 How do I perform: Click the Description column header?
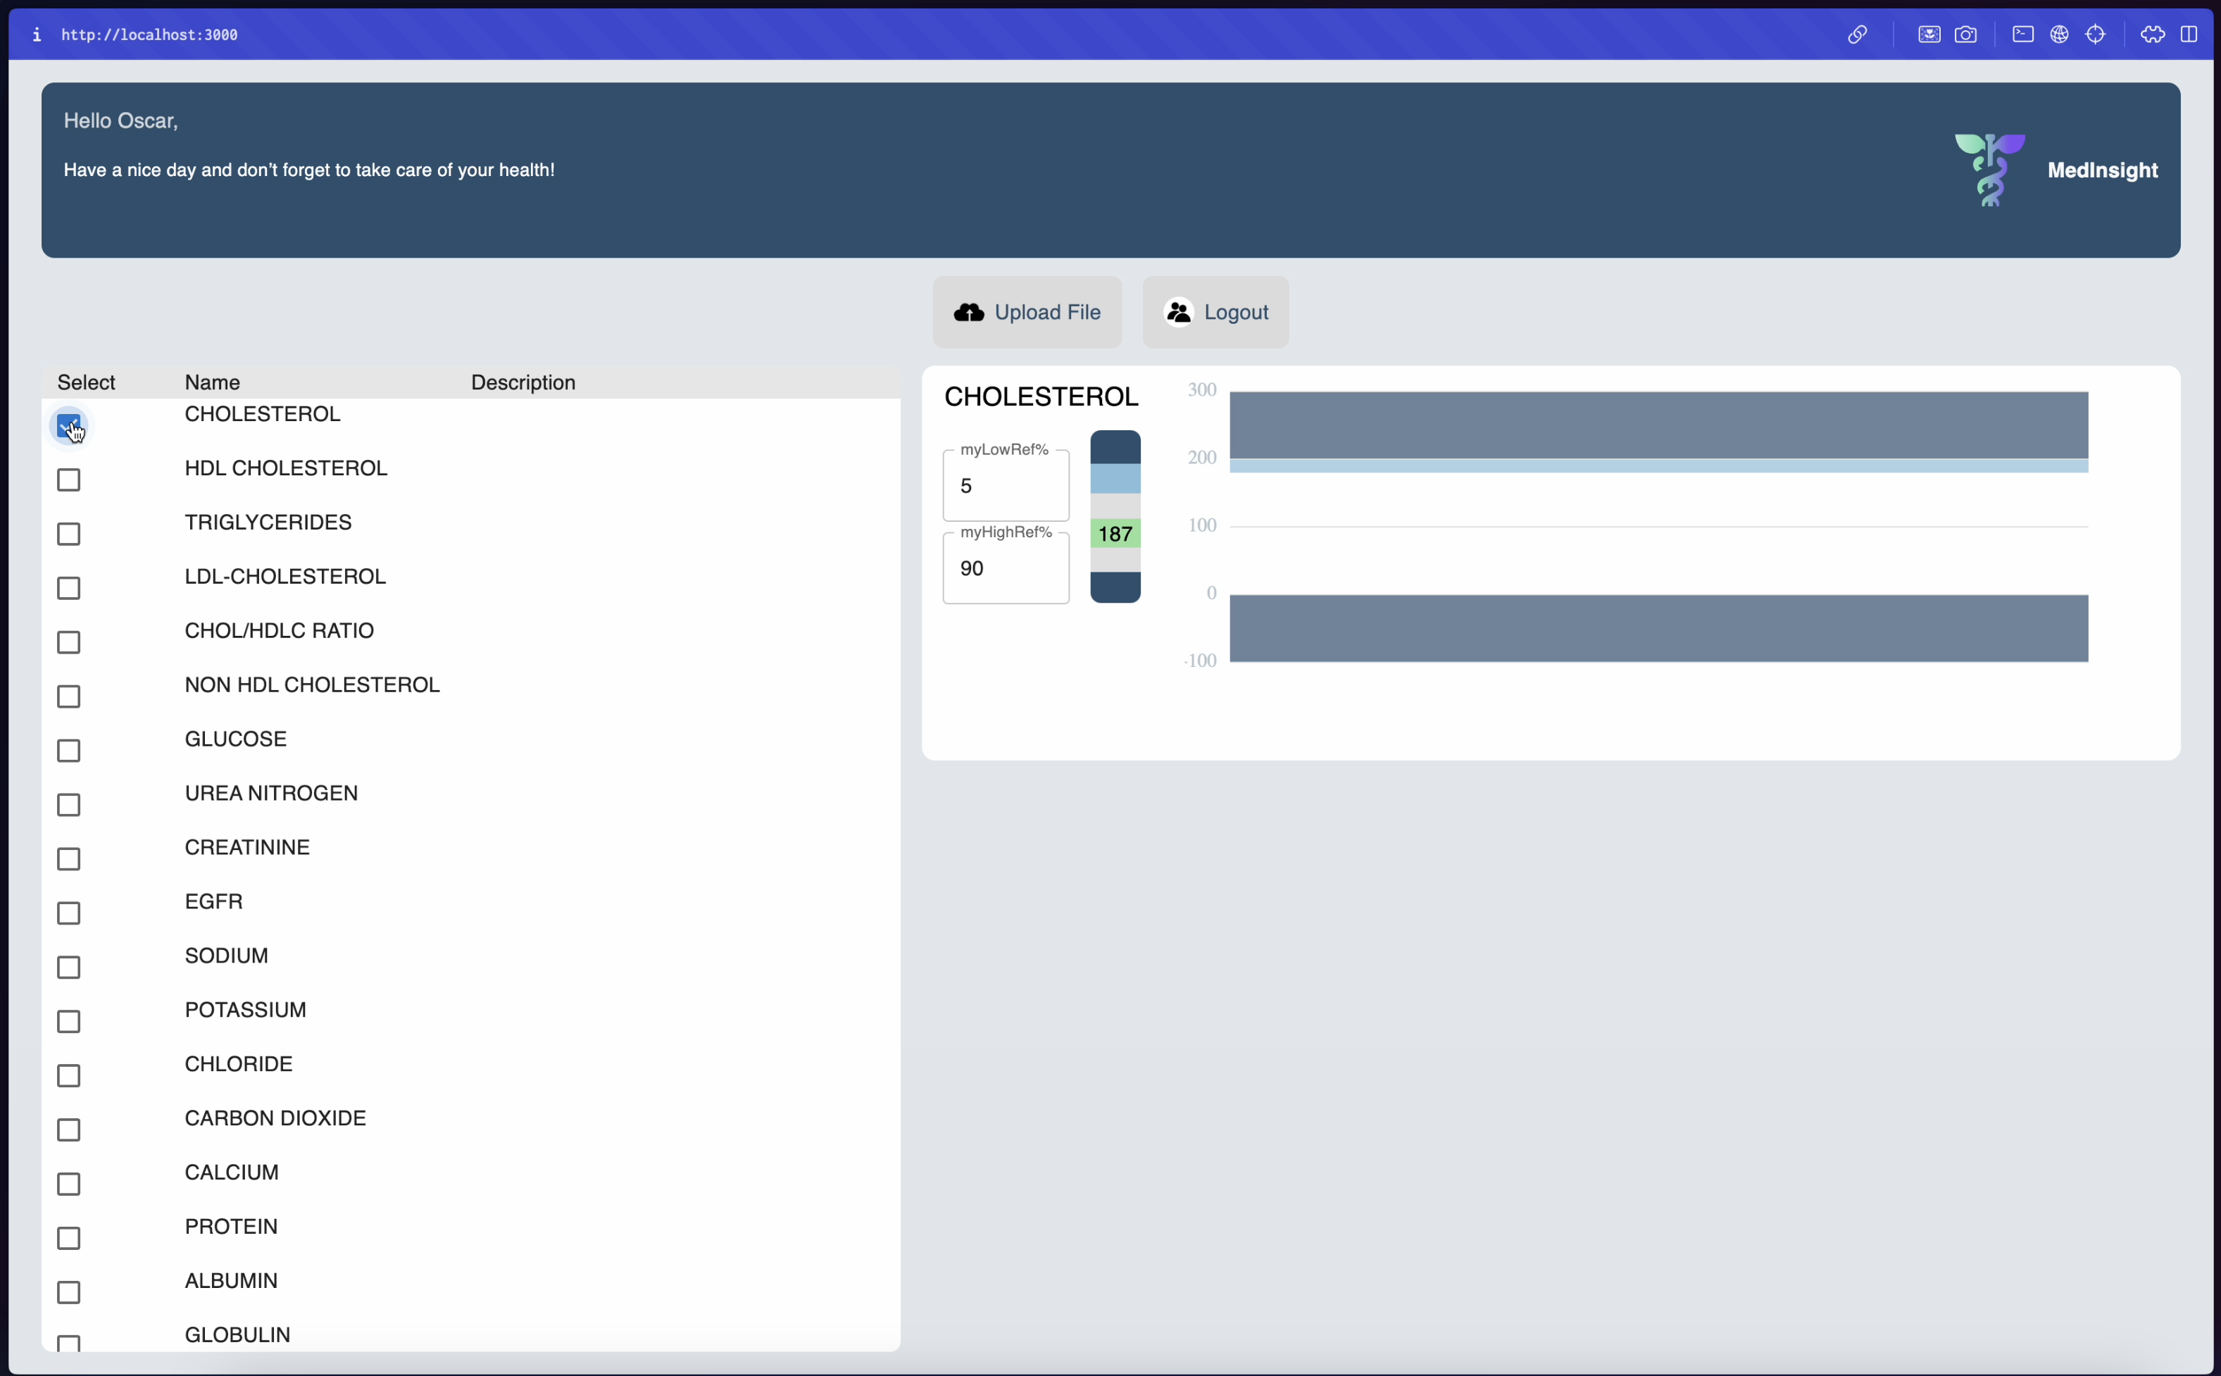pyautogui.click(x=523, y=382)
